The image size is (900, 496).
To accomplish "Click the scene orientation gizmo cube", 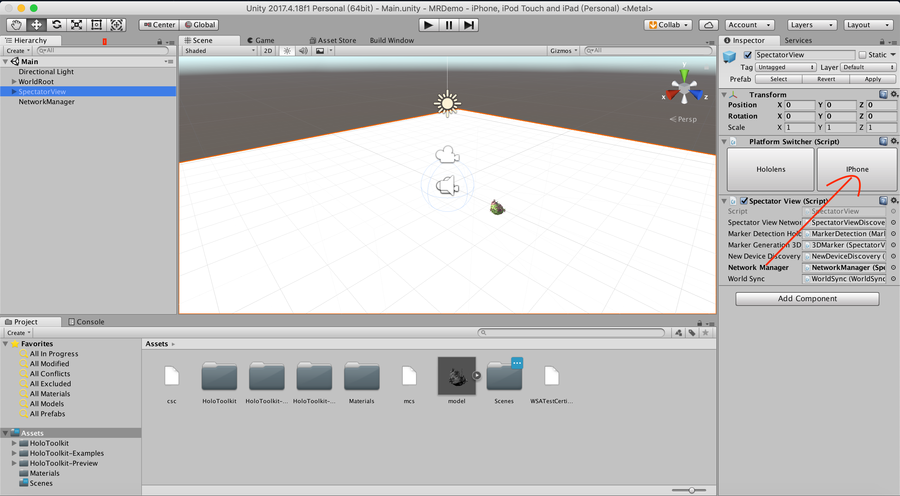I will (x=684, y=87).
